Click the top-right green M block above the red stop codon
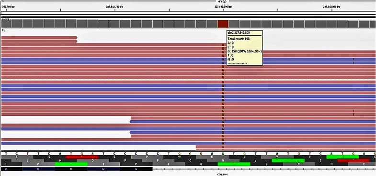Screen dimensions: 376x176 [342, 156]
